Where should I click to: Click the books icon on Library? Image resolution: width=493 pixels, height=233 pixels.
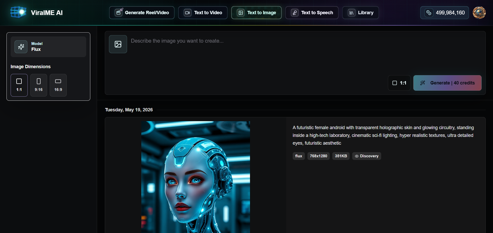tap(351, 13)
